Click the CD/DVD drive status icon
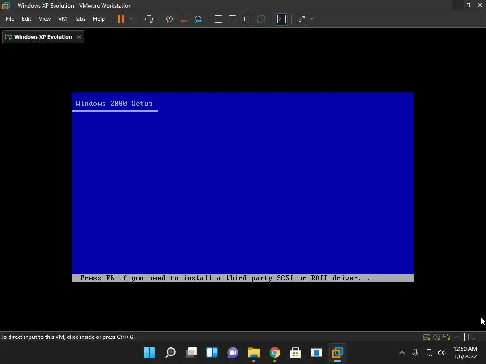Viewport: 486px width, 364px height. point(437,337)
